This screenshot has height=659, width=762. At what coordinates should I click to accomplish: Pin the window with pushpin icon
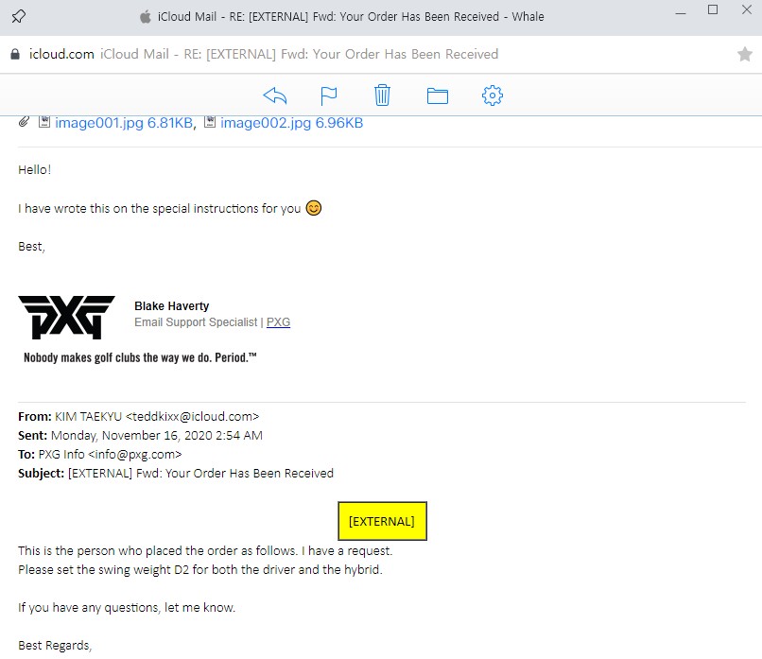point(18,16)
